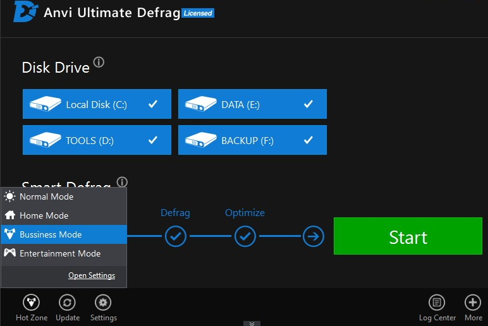Screen dimensions: 488x326
Task: Click the arrow circle step icon
Action: click(x=314, y=237)
